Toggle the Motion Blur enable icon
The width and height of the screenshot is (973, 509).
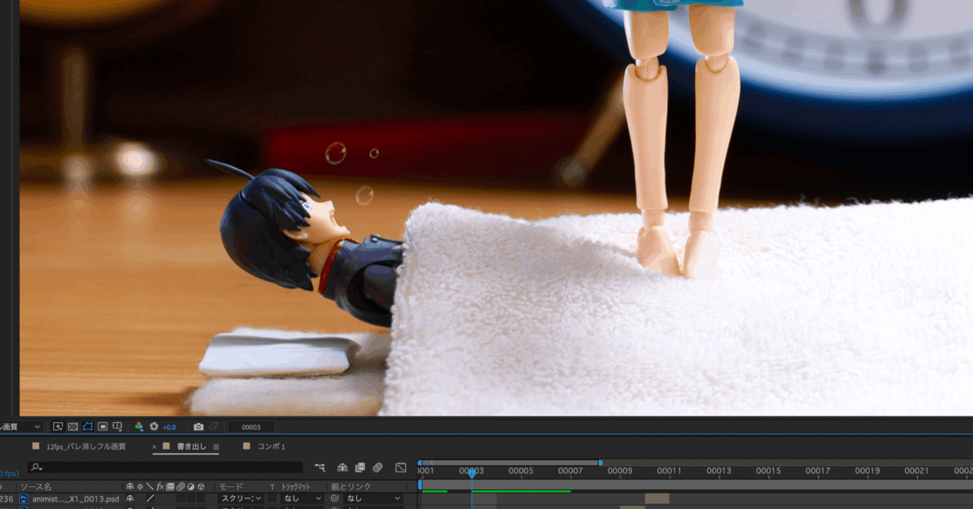(x=378, y=467)
